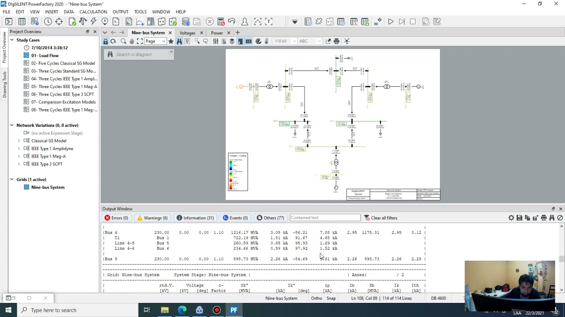
Task: Click the Contained text filter field
Action: 325,218
